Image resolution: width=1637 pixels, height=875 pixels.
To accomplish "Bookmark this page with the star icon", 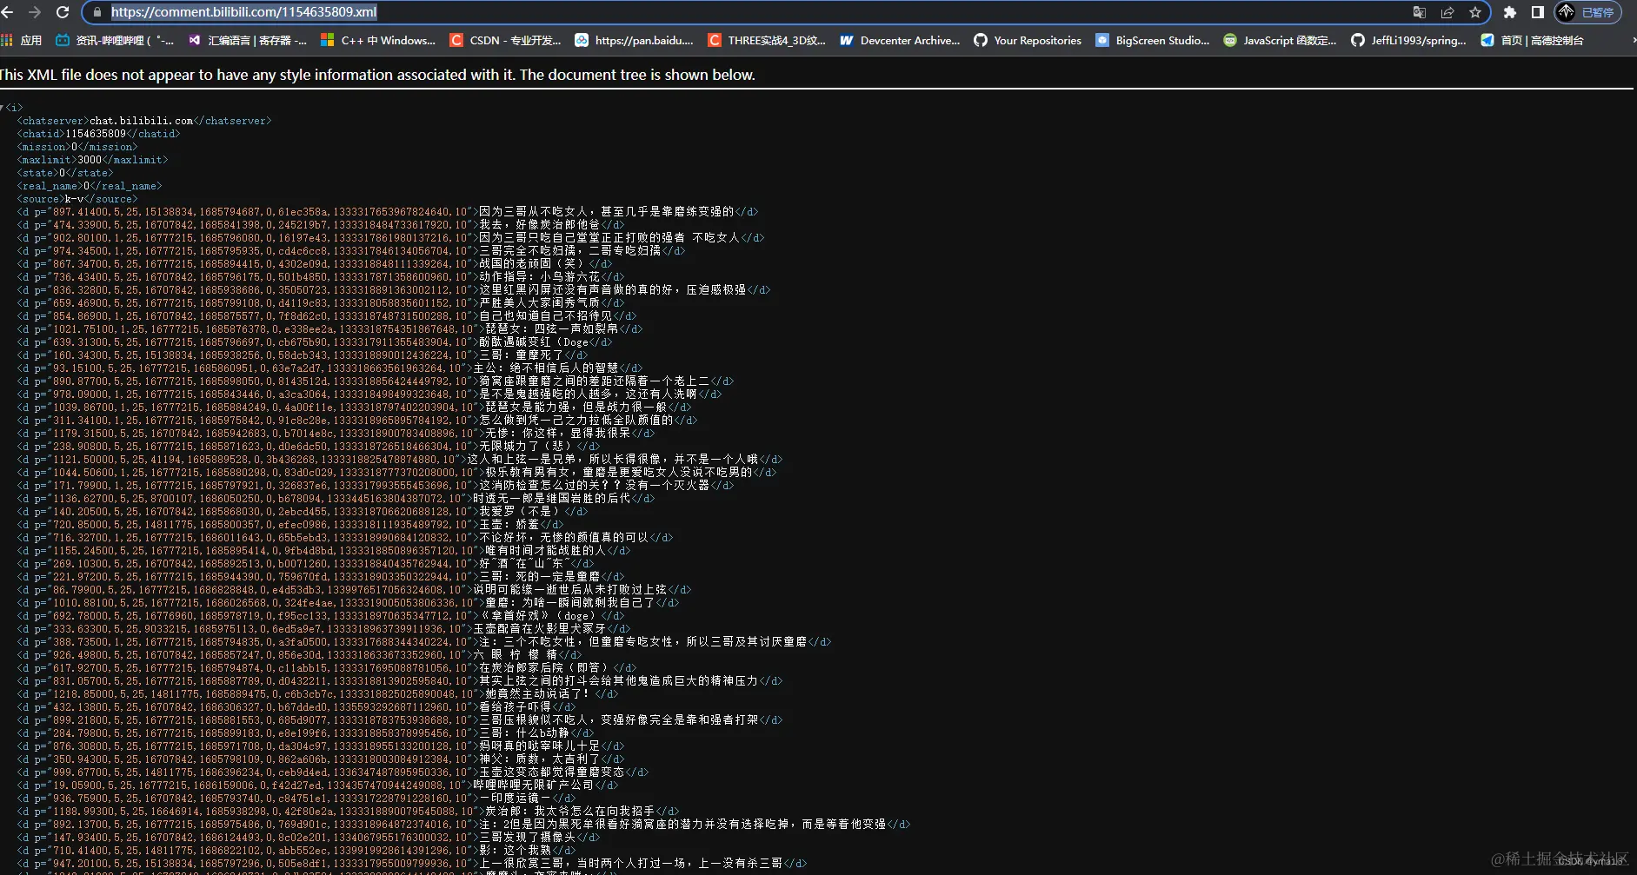I will click(1475, 12).
